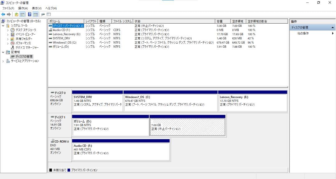Select the Windows7_OS (C:) volume row
The height and width of the screenshot is (179, 336).
(x=168, y=42)
